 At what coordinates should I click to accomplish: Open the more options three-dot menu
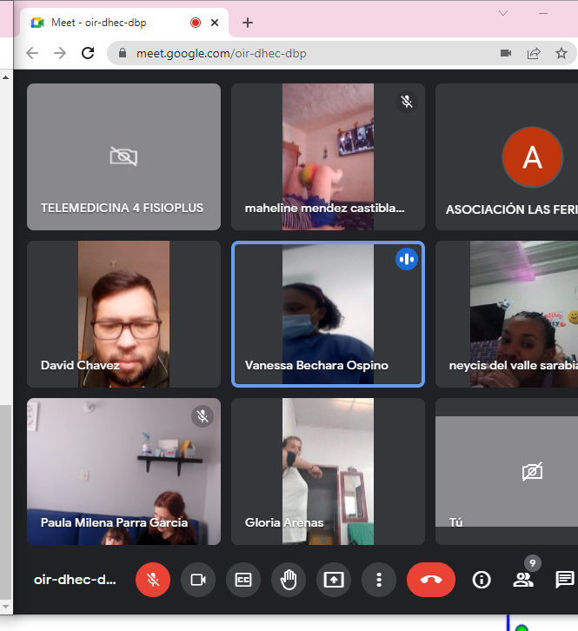[x=379, y=580]
